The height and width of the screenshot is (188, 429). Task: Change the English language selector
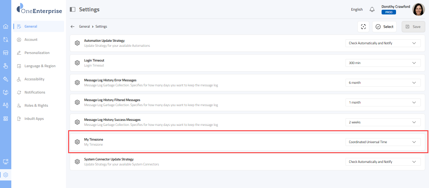click(x=357, y=9)
